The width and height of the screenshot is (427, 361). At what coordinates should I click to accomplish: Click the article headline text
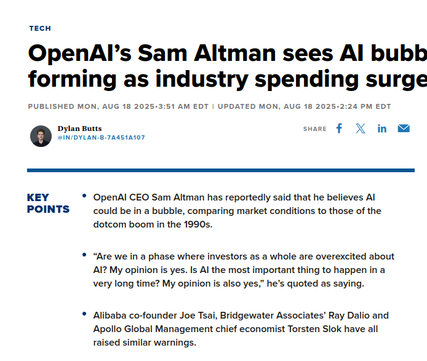228,66
